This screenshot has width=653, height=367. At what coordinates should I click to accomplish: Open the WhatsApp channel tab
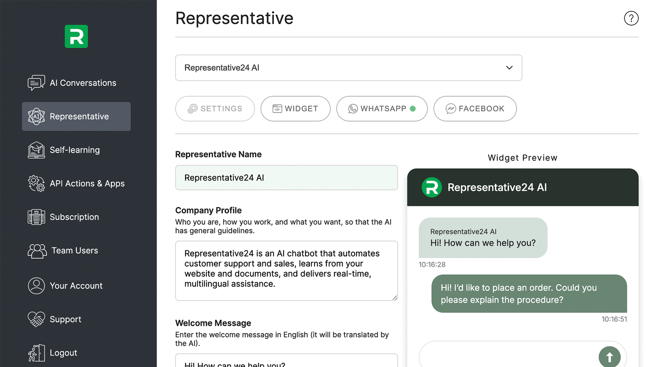click(382, 108)
